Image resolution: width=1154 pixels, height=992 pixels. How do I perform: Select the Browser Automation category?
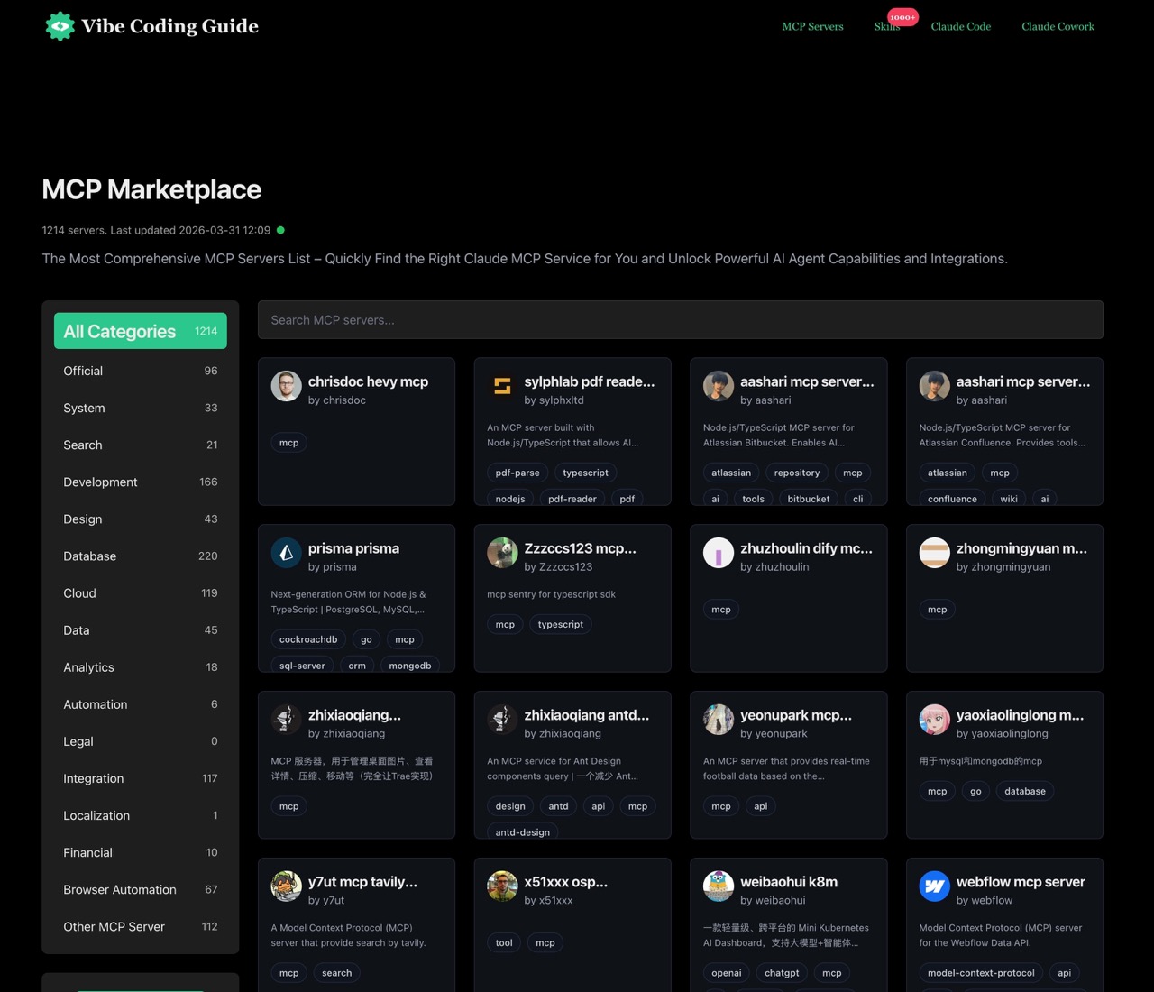pos(141,890)
